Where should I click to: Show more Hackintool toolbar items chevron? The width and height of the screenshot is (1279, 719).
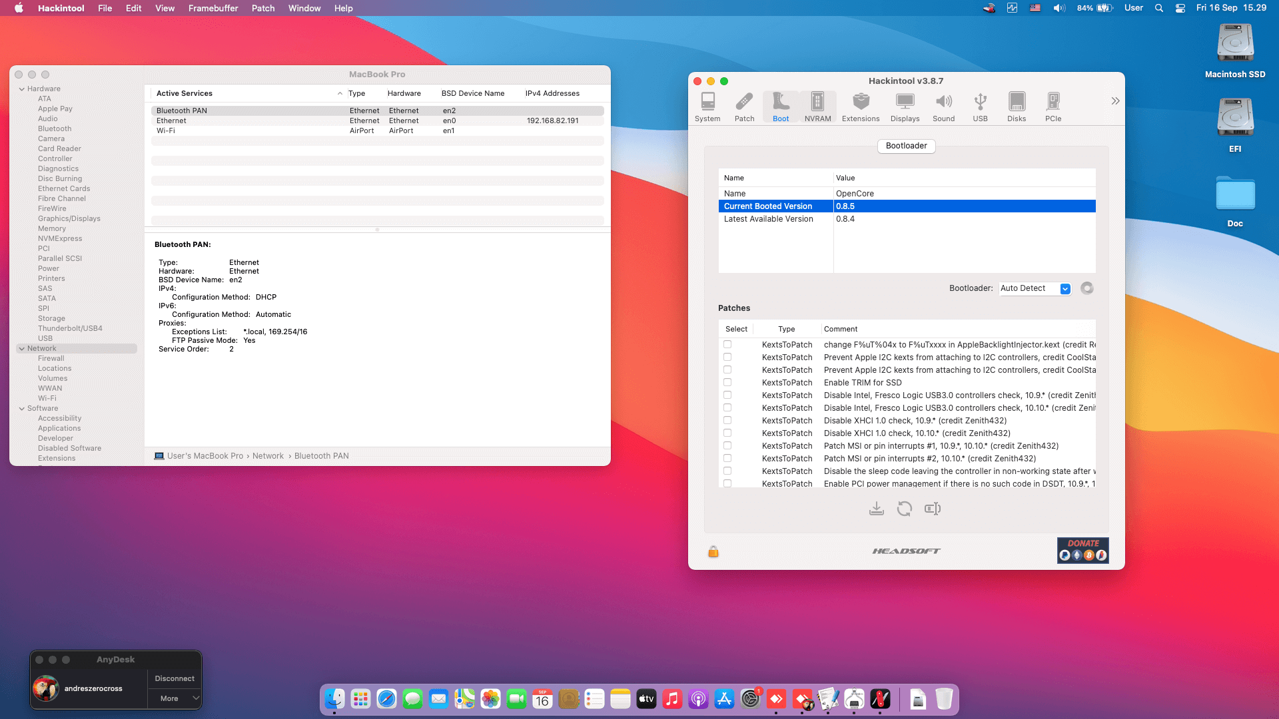tap(1115, 101)
